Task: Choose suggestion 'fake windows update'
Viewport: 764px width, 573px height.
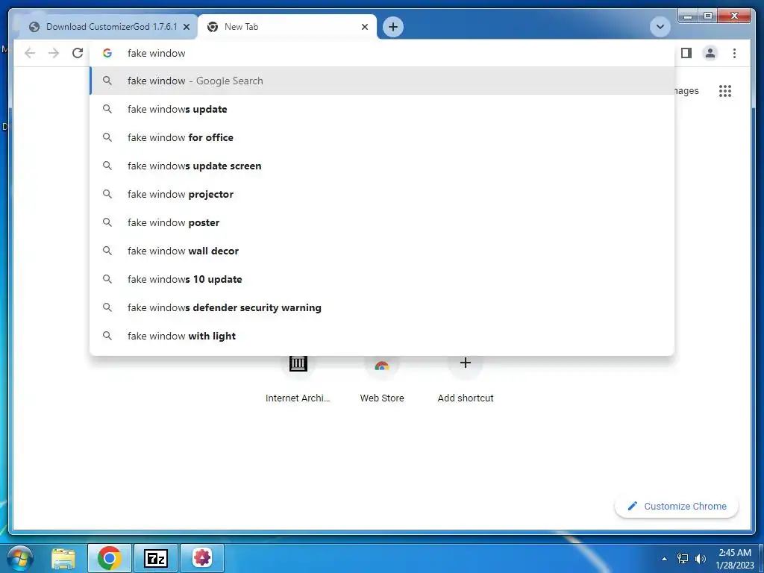Action: tap(382, 109)
